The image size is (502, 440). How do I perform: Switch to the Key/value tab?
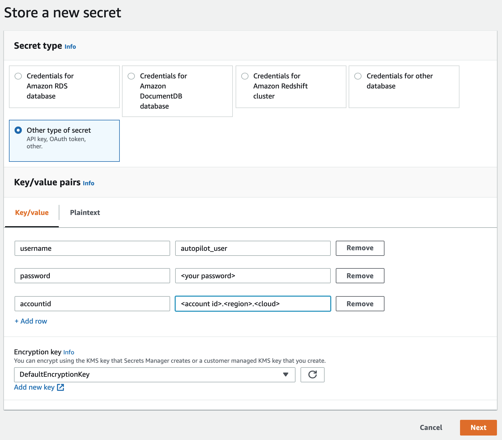click(x=32, y=213)
